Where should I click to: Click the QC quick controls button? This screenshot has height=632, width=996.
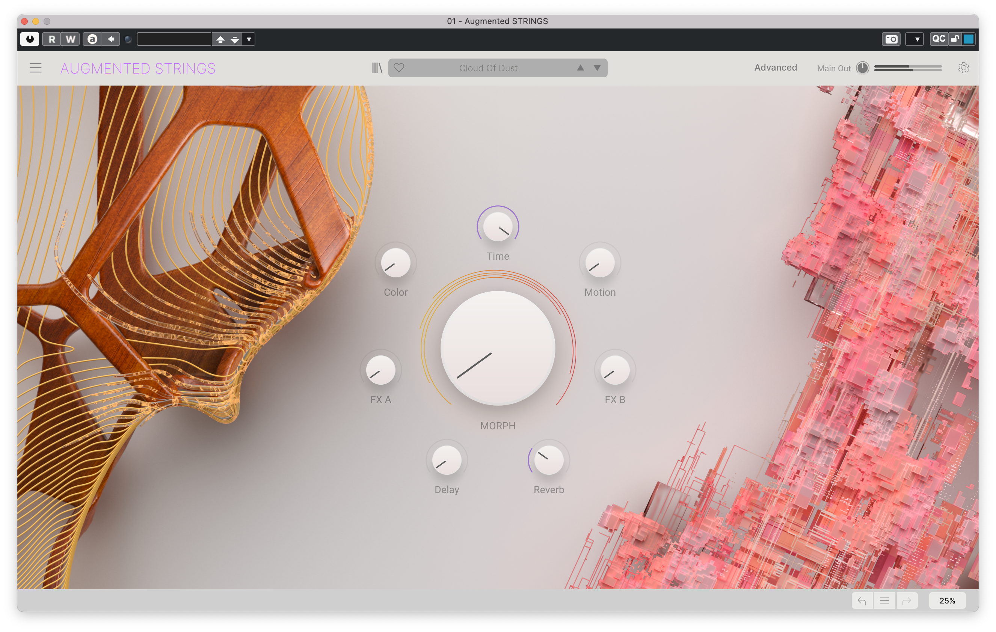click(939, 39)
